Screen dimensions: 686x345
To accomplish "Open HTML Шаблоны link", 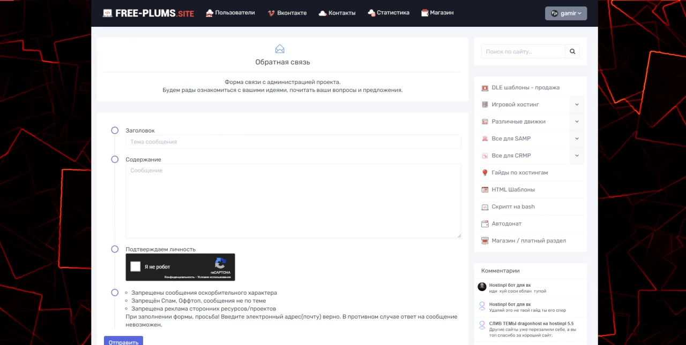I will point(513,190).
